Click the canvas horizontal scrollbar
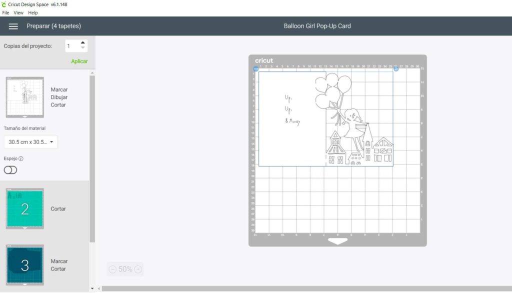This screenshot has height=293, width=512. pos(307,288)
